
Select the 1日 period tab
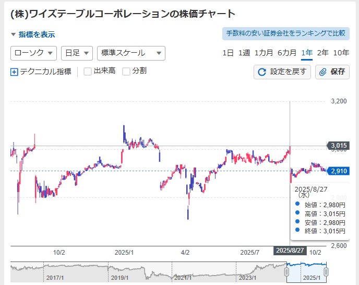(x=228, y=53)
